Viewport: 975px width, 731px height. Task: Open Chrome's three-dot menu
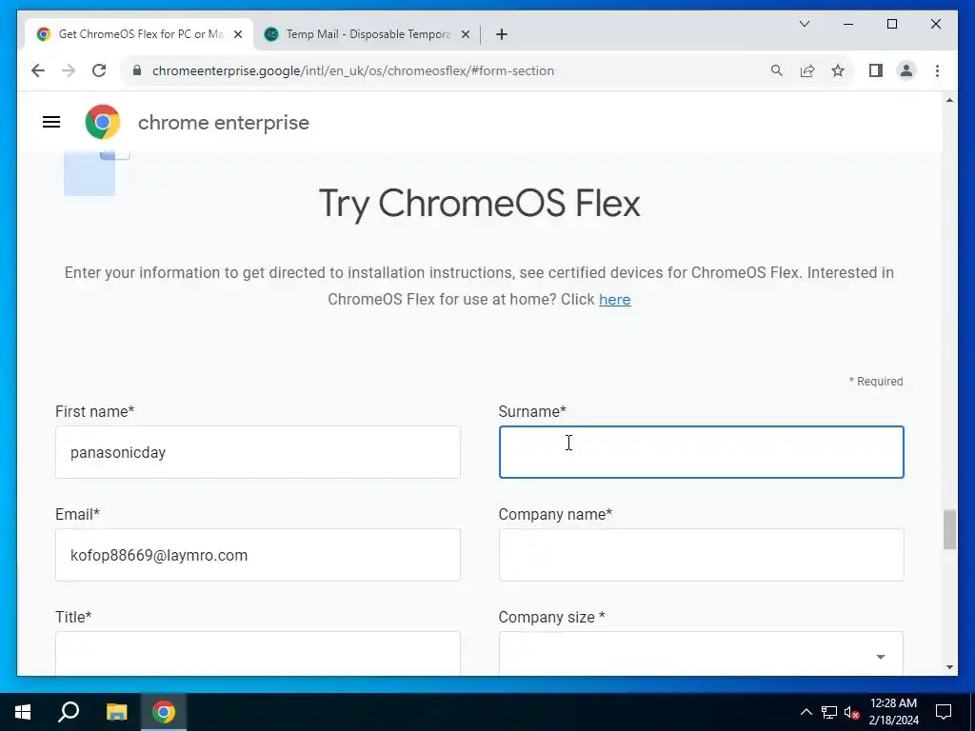[937, 70]
